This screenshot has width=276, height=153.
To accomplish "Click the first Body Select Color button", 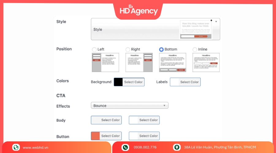I will [110, 120].
